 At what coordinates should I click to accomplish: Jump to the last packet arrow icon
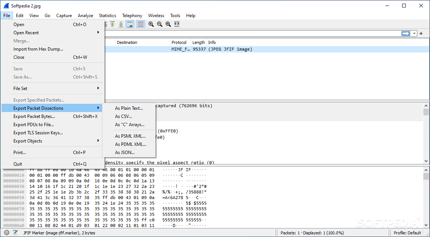[x=121, y=24]
